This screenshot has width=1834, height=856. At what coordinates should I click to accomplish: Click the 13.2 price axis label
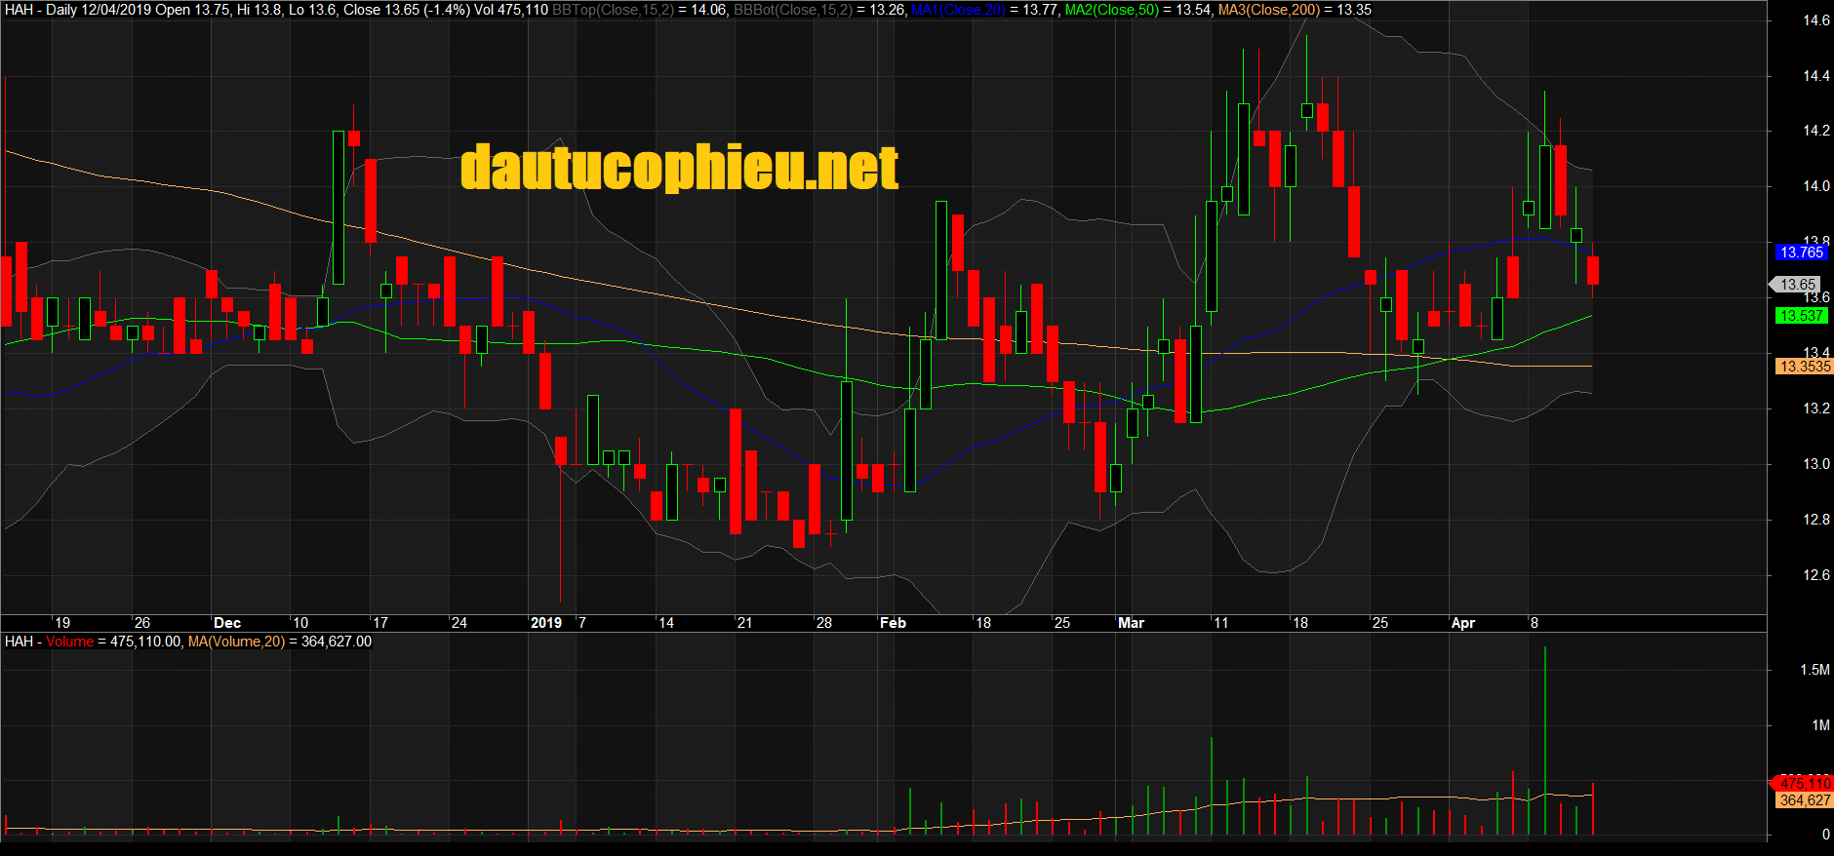tap(1816, 409)
